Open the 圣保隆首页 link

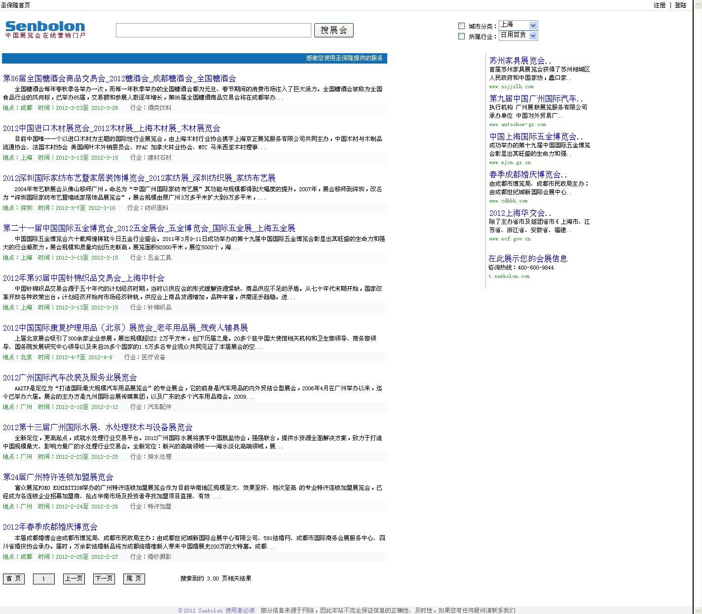pos(15,5)
